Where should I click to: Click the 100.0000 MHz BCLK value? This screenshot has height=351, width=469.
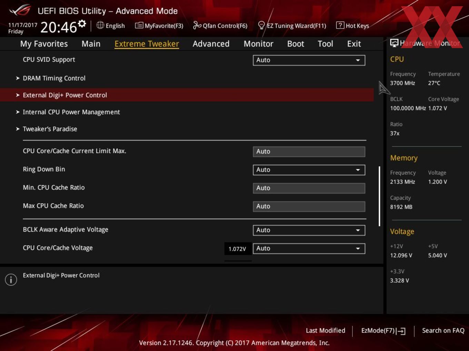(x=408, y=108)
